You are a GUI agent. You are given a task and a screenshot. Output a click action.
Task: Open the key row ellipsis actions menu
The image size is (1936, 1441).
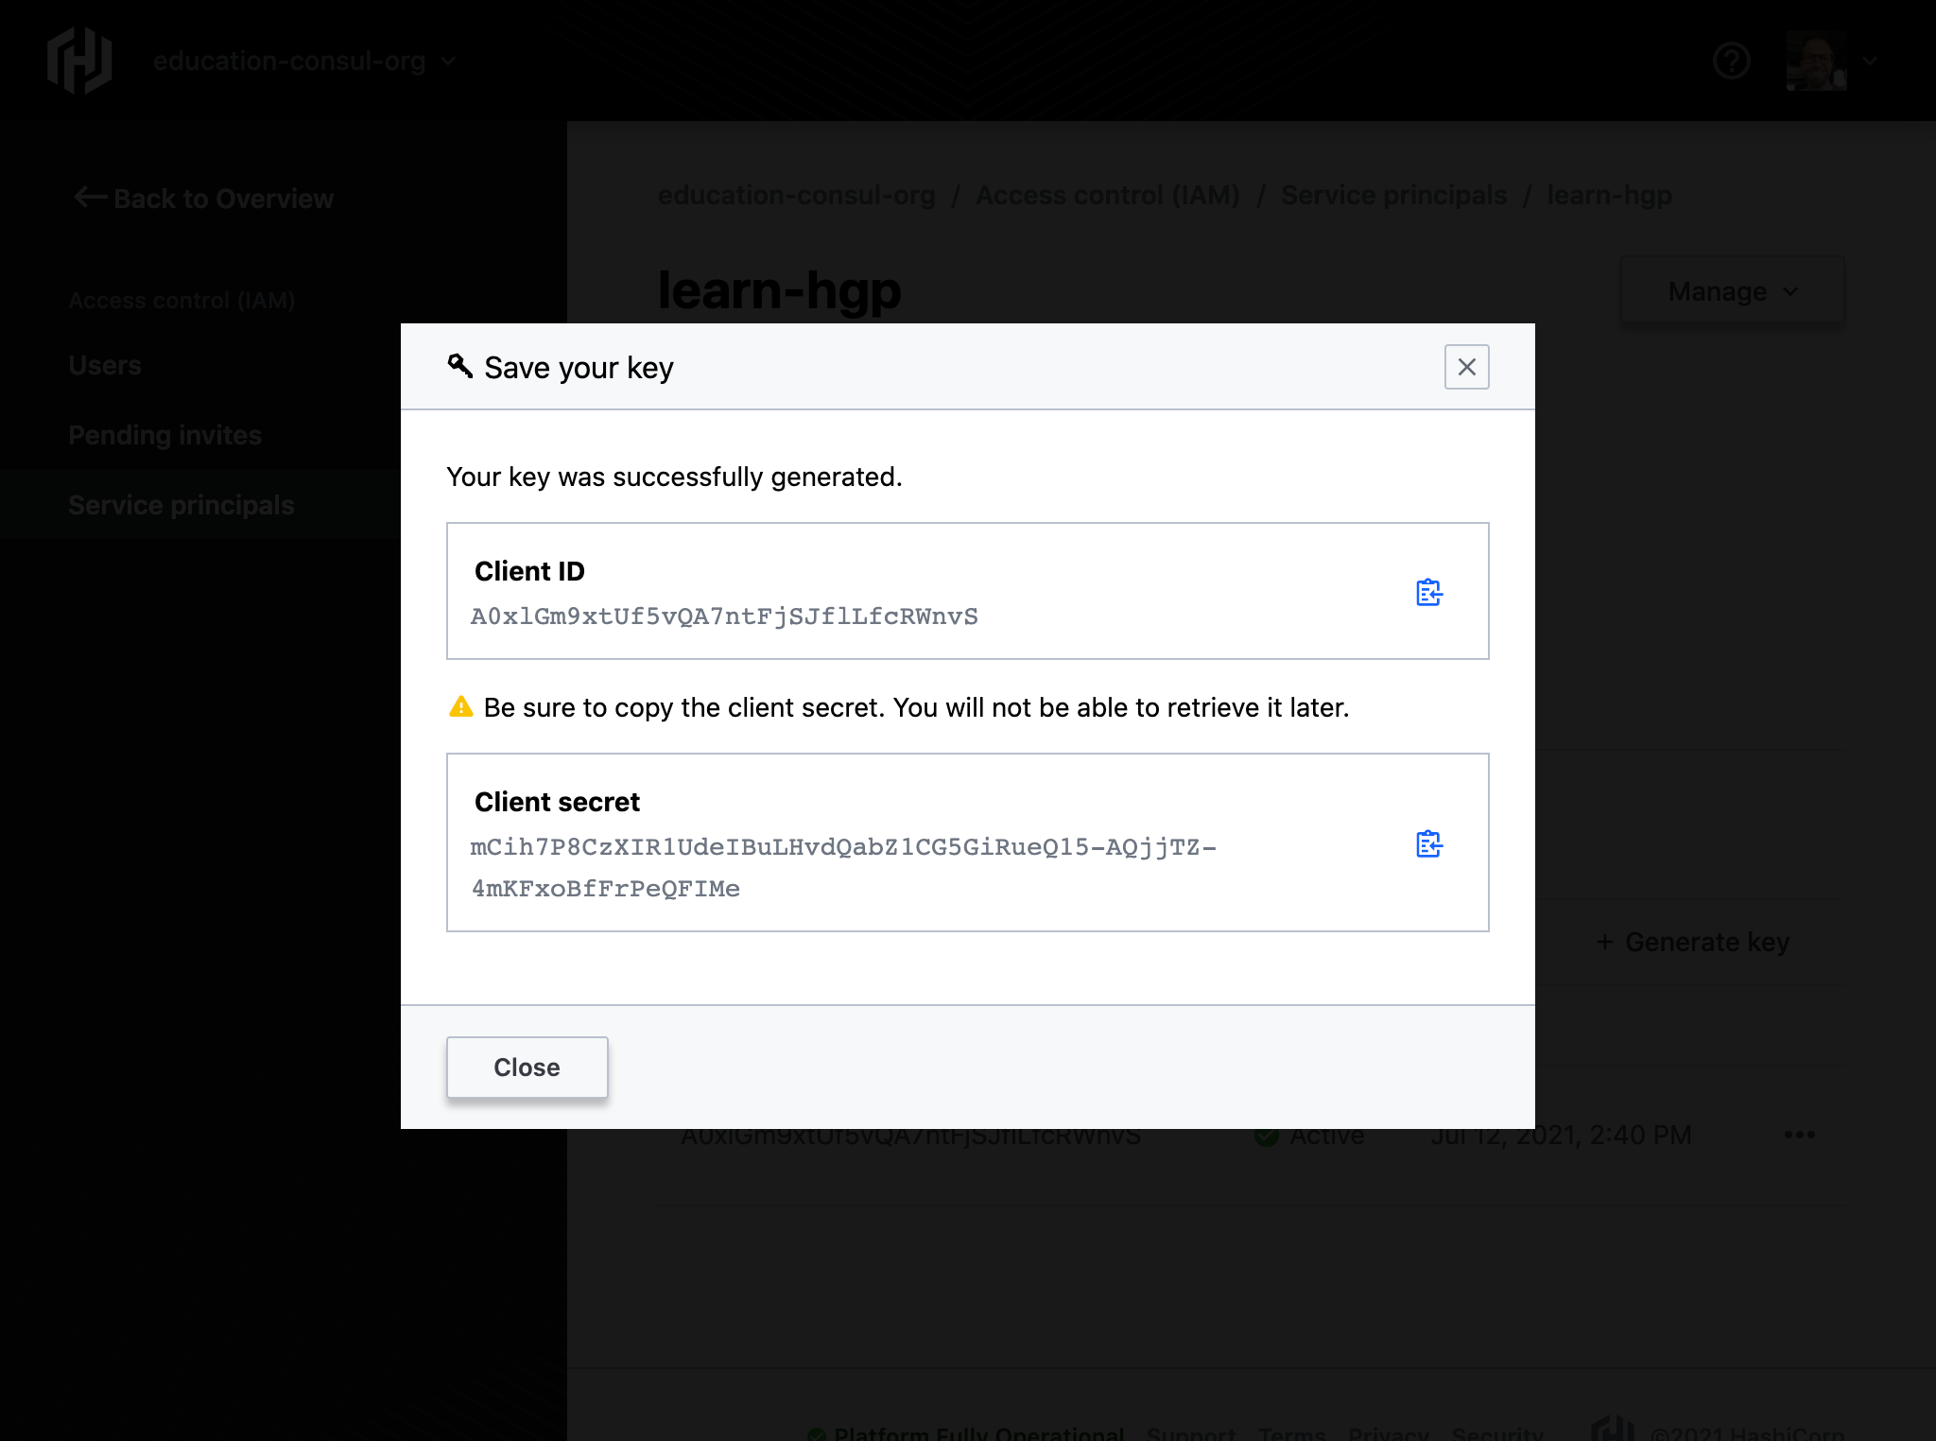pos(1799,1134)
